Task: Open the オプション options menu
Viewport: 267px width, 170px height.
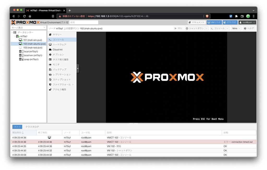Action: [x=62, y=55]
